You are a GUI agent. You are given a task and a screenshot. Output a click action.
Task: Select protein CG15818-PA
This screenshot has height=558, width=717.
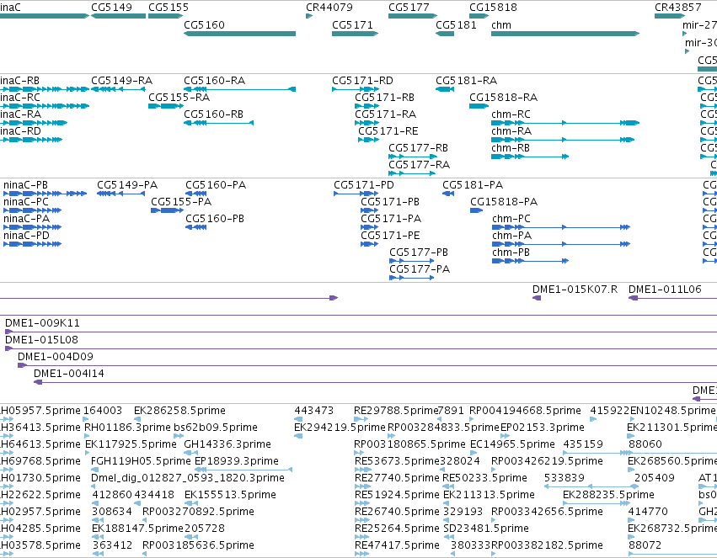[x=477, y=210]
